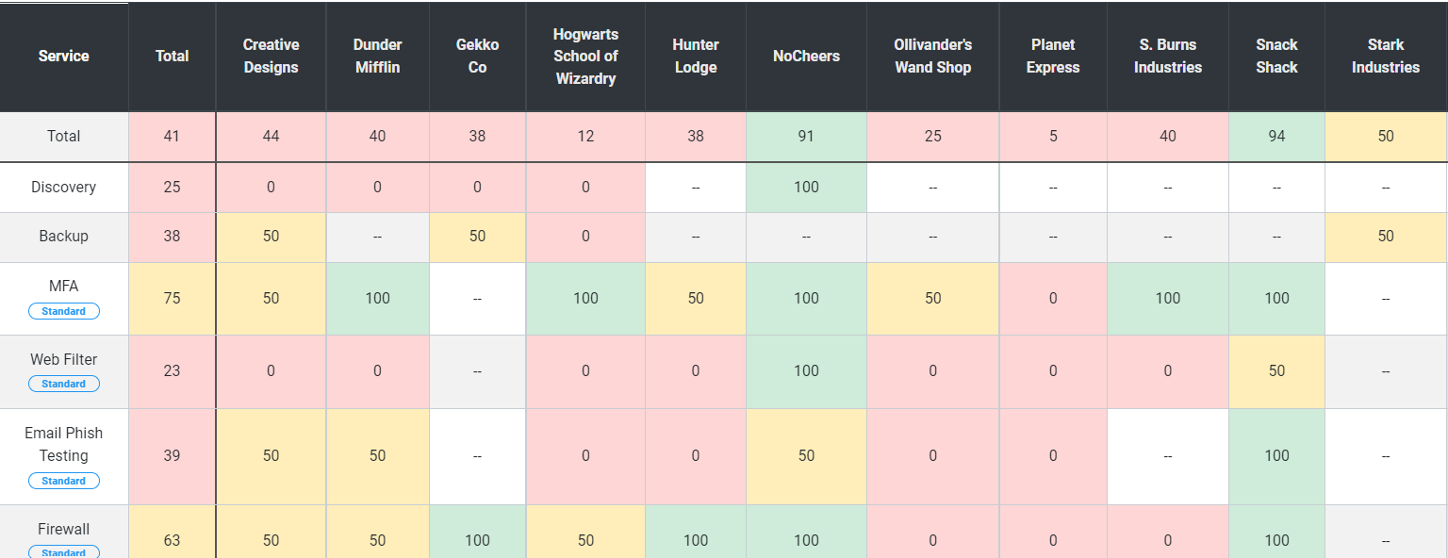Select the Stark Industries column header

click(1385, 57)
